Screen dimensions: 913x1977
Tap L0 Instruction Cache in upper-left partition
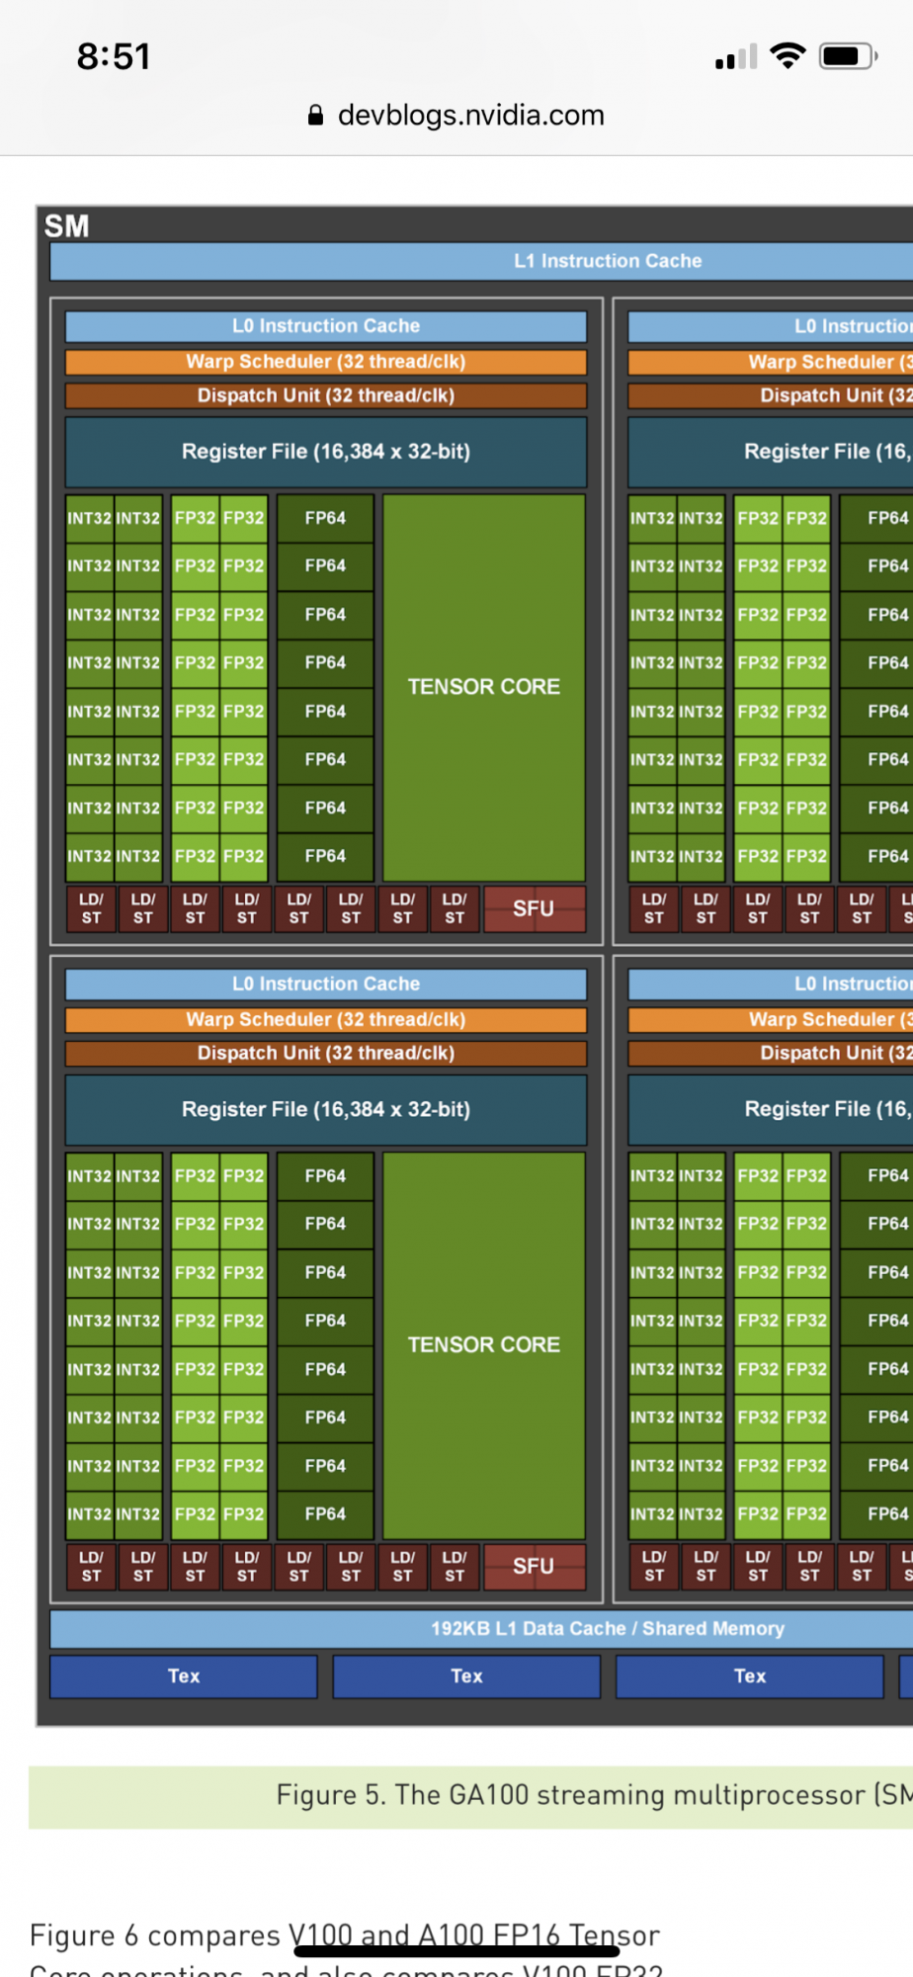point(326,326)
